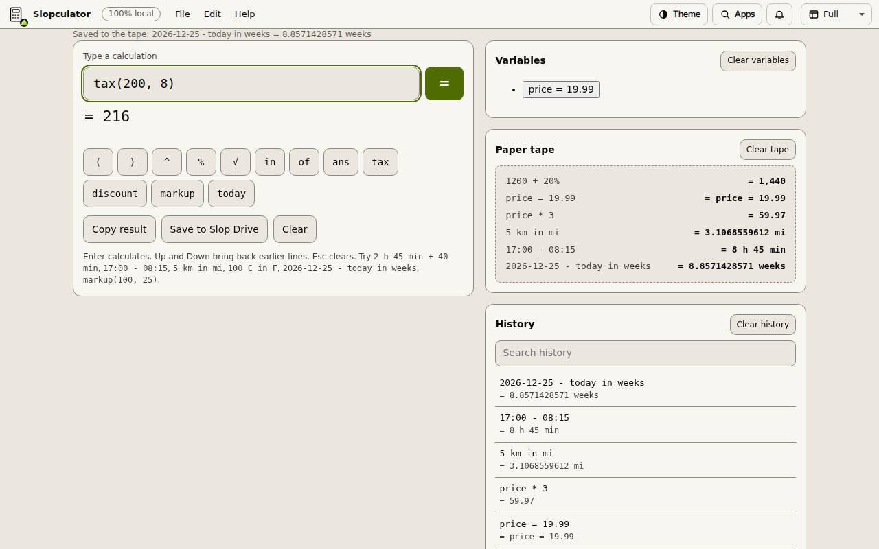
Task: Click Copy result button
Action: [119, 229]
